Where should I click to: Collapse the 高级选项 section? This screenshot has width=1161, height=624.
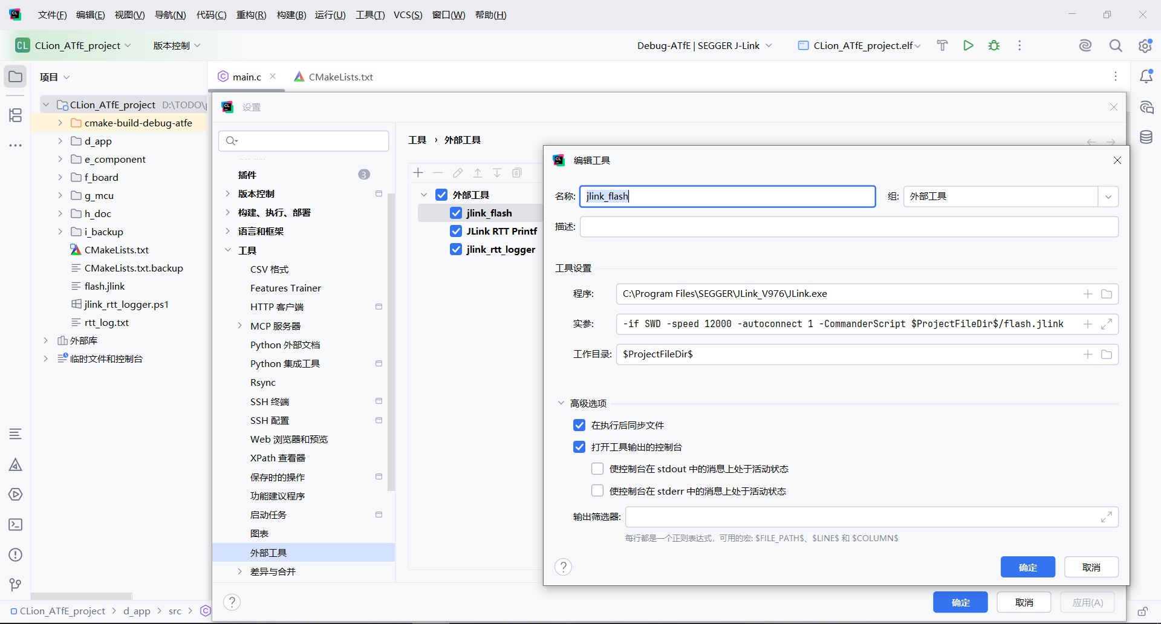click(561, 403)
